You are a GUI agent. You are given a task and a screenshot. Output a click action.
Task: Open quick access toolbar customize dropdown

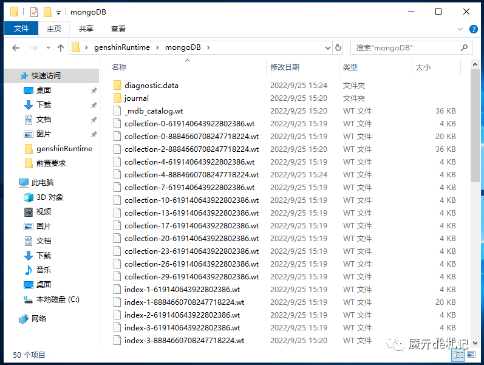pos(58,13)
